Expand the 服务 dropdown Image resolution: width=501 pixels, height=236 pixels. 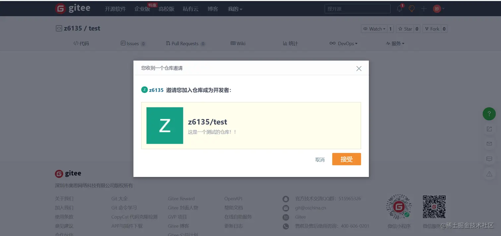[395, 43]
